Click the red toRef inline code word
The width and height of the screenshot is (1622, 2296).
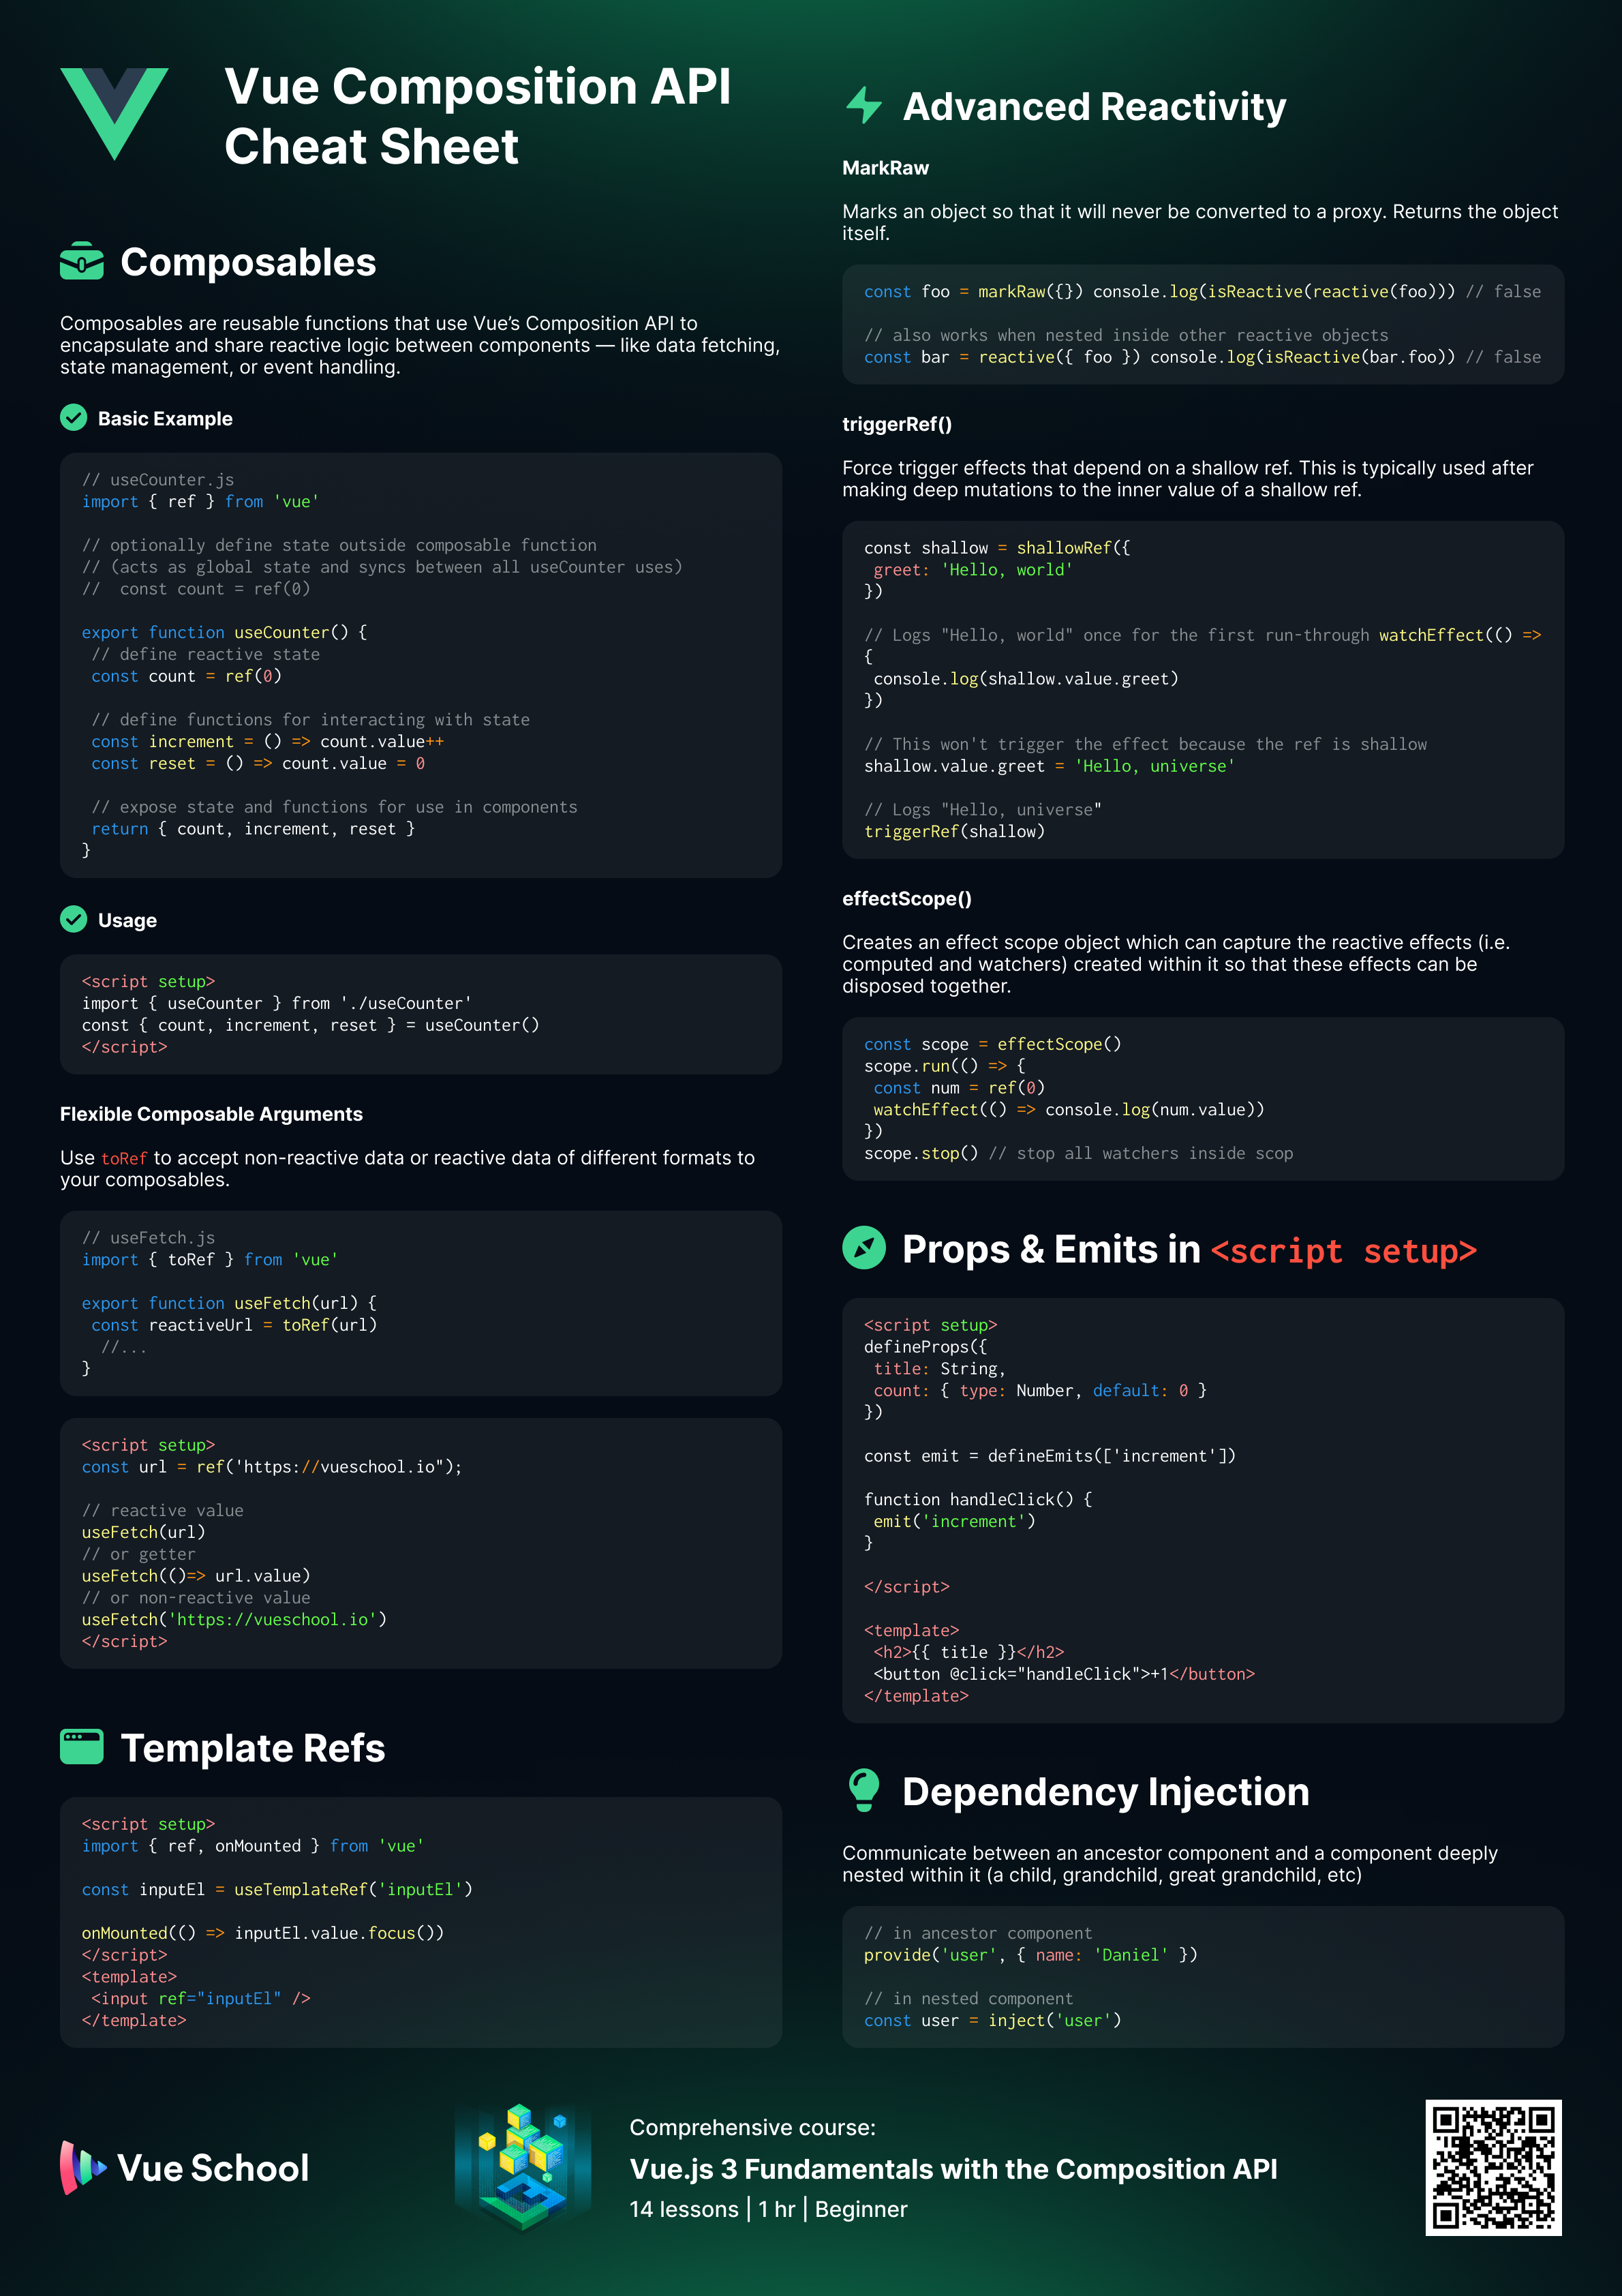click(x=124, y=1158)
